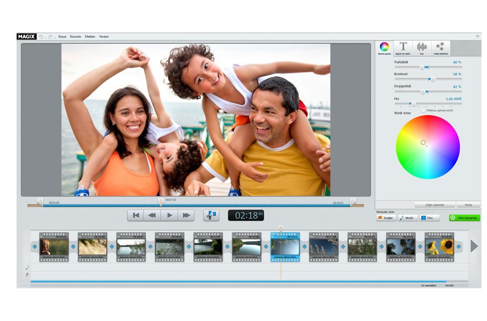This screenshot has width=487, height=321.
Task: Switch to the Başlık ve metin tab
Action: tap(403, 48)
